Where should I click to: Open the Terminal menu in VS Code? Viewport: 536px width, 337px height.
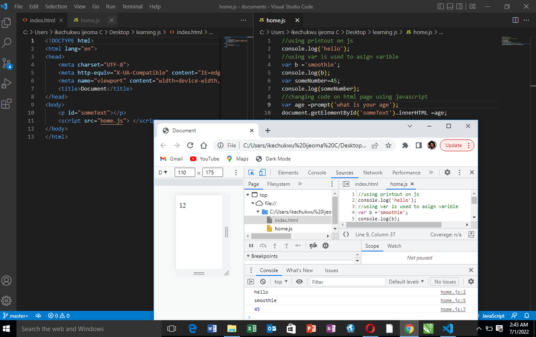point(132,7)
